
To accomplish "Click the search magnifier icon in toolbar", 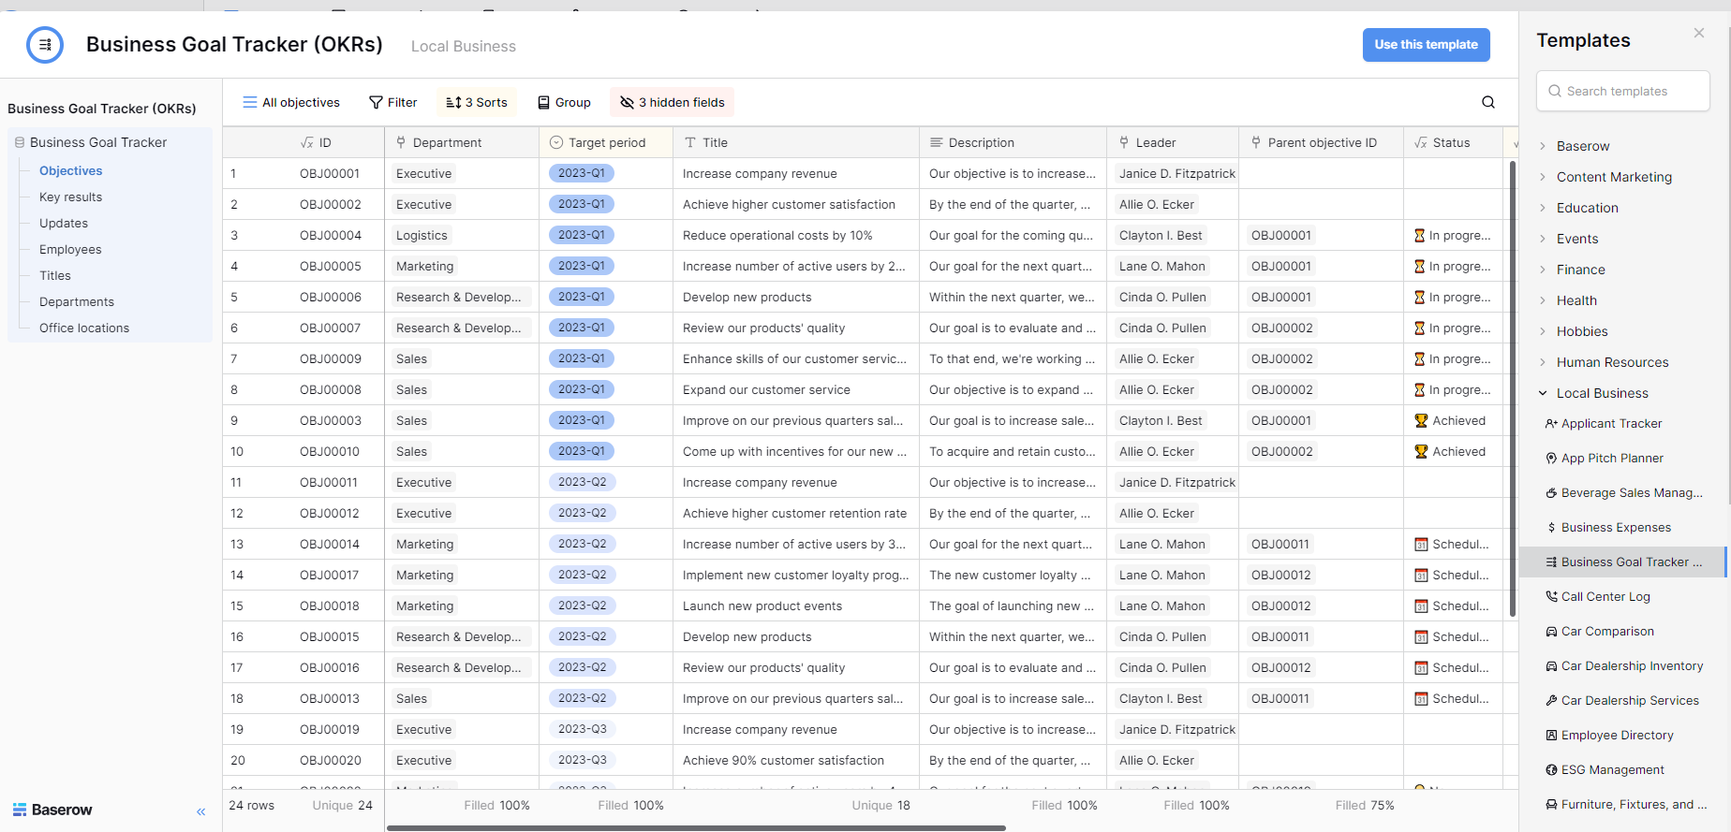I will pos(1487,102).
